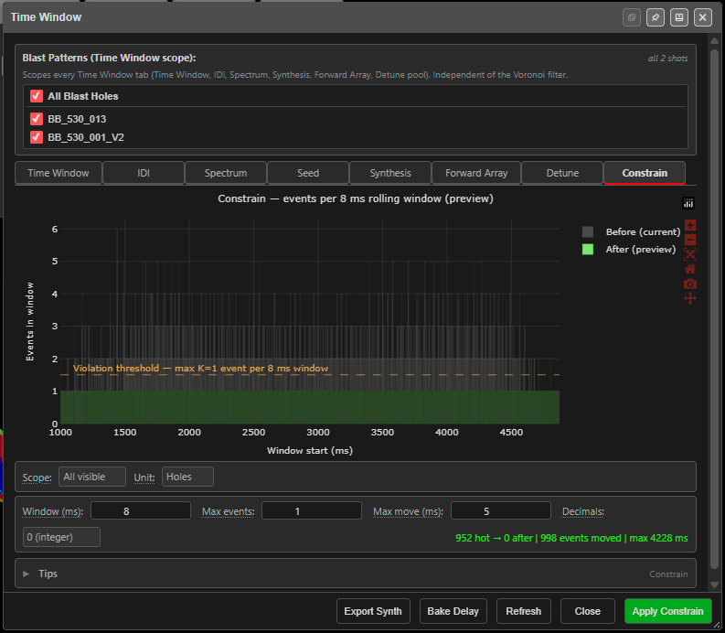Click the Refresh button
Screen dimensions: 725x633
[x=523, y=611]
